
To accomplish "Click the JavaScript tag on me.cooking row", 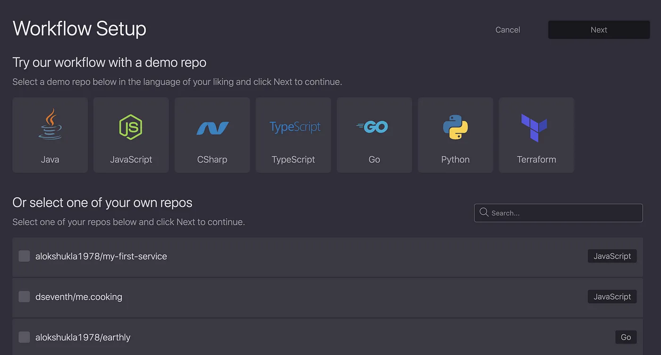I will click(612, 297).
